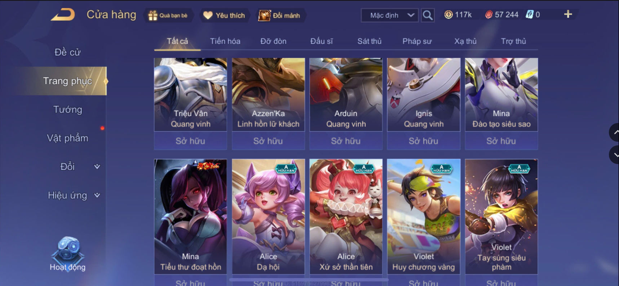Select the Violet Huy chương vàng skin
The width and height of the screenshot is (619, 286).
coord(424,217)
